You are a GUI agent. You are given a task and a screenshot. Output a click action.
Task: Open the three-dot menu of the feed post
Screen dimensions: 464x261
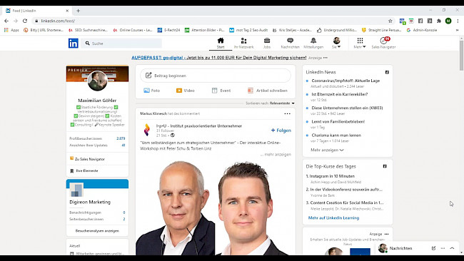coord(288,114)
